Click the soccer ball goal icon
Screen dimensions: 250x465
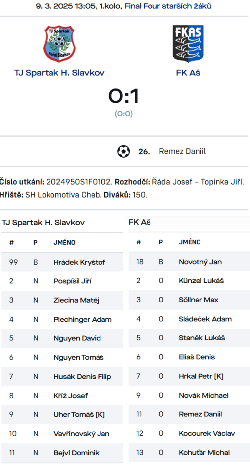[x=123, y=151]
